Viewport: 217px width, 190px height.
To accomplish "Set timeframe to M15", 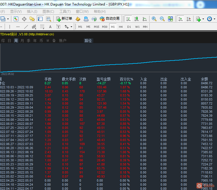I will (96, 27).
